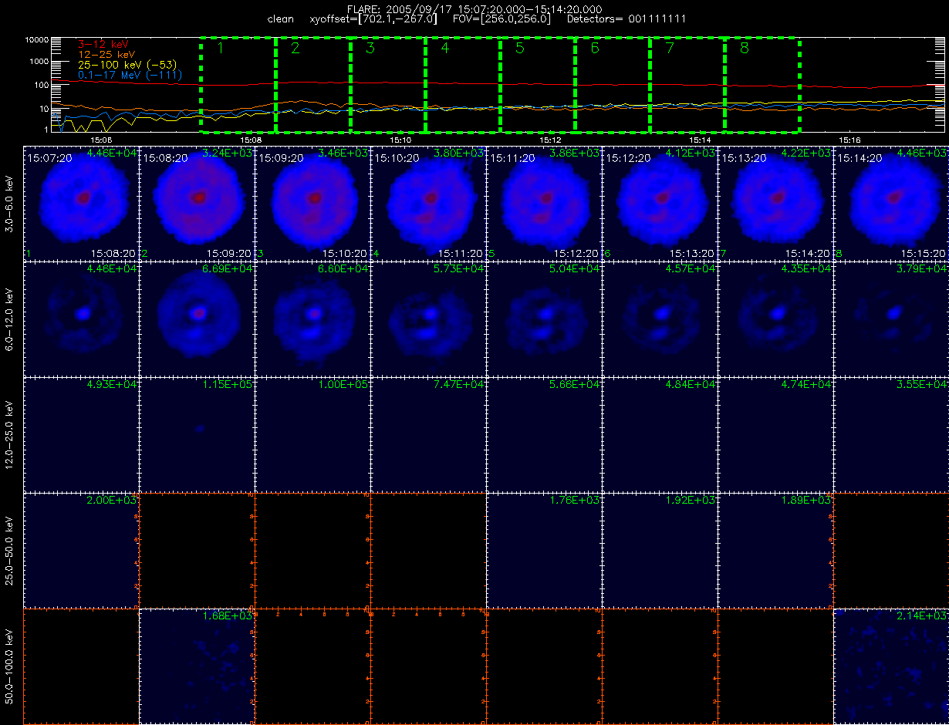Click the peak value 3.24E+03

(x=228, y=153)
